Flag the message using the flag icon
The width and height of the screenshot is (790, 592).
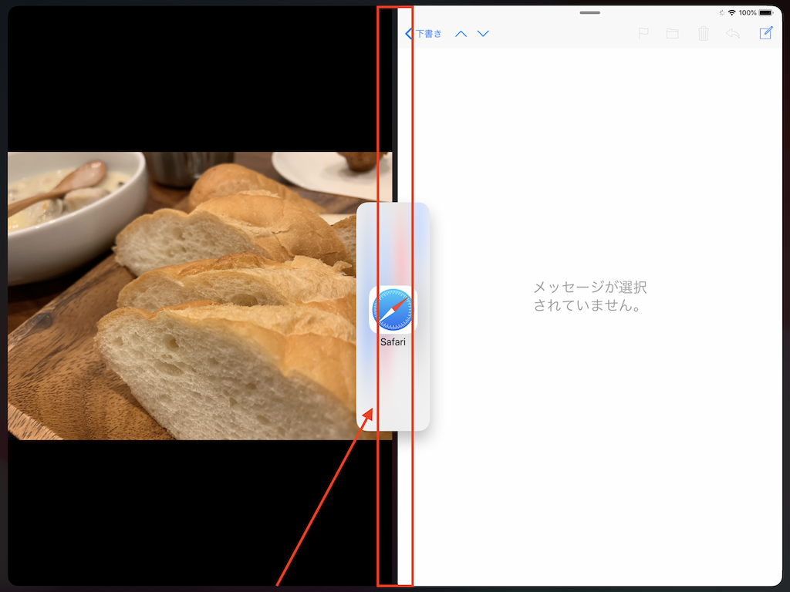point(643,33)
